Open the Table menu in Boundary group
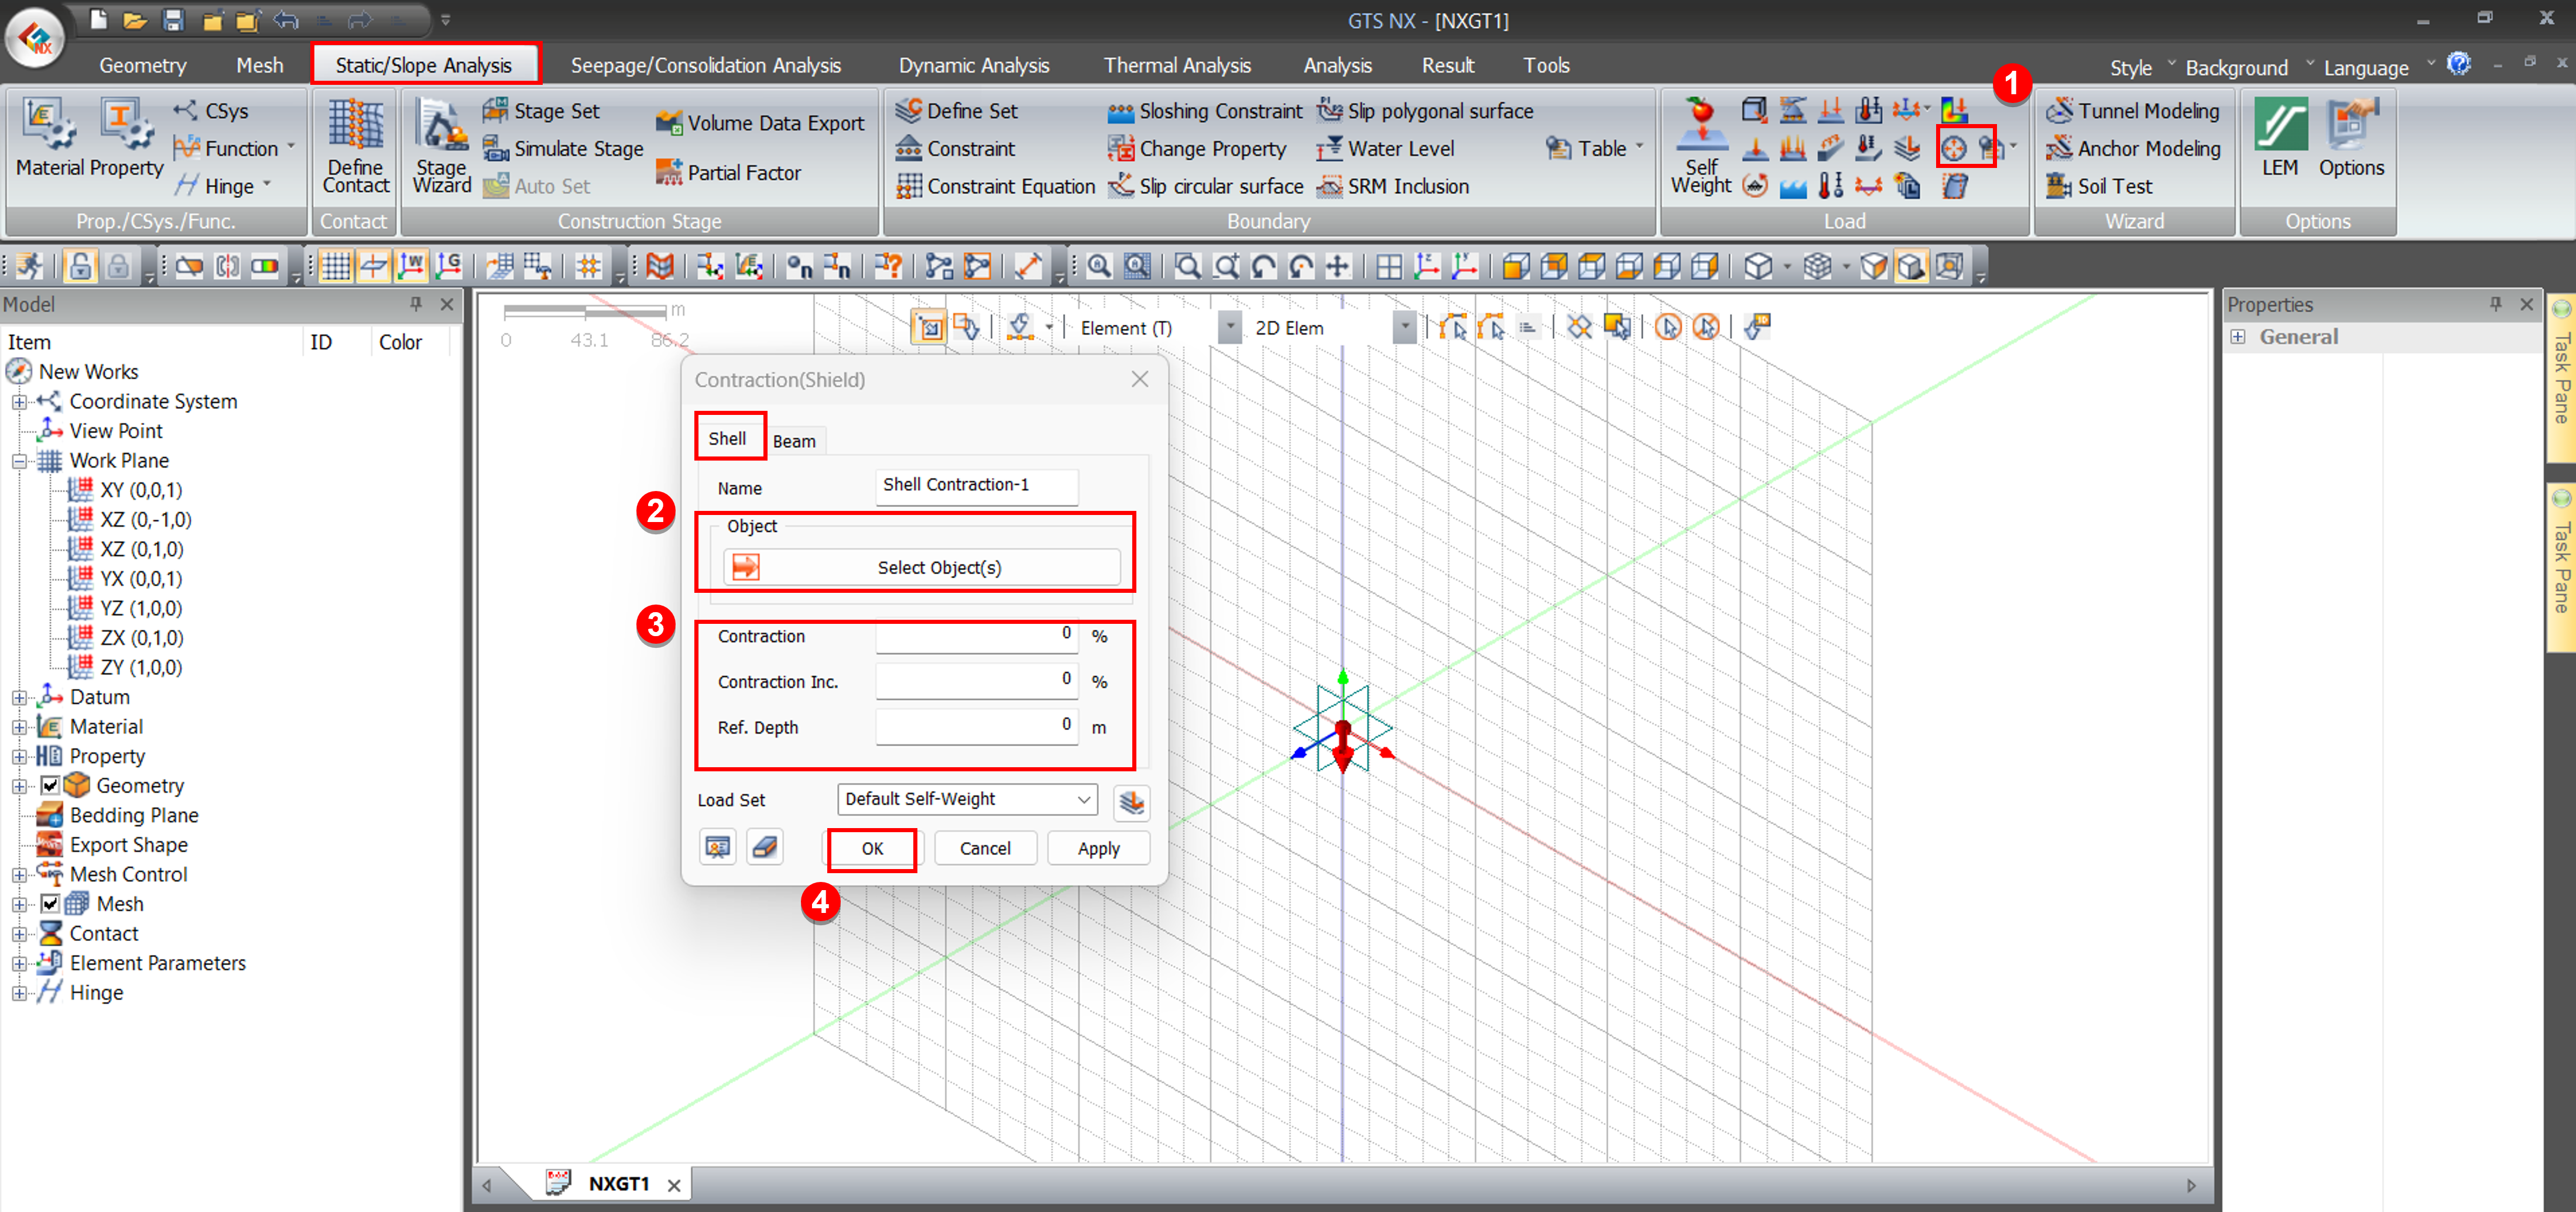 pos(1594,149)
